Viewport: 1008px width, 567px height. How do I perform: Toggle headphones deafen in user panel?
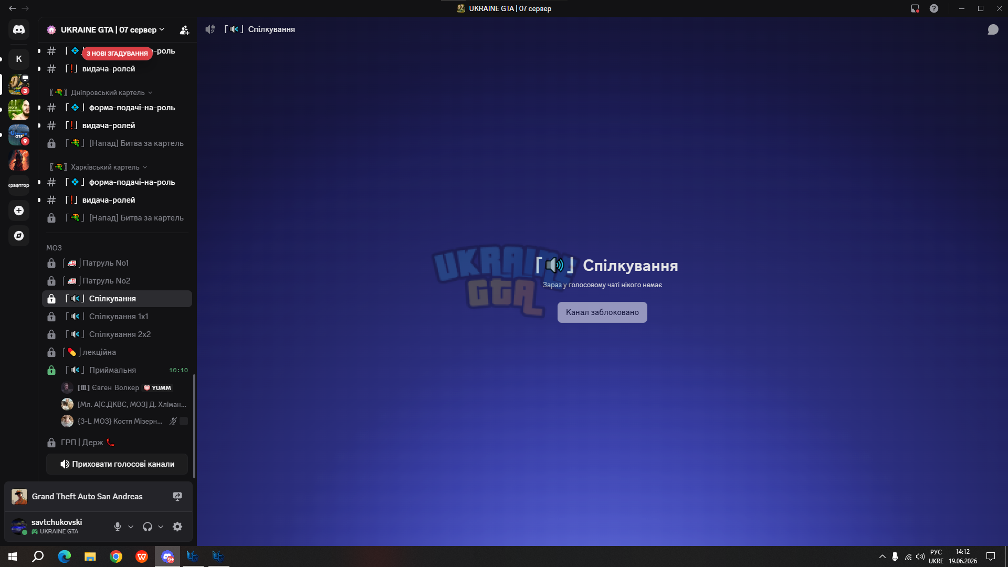pyautogui.click(x=148, y=527)
